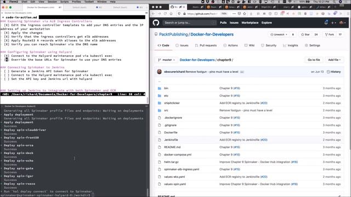The height and width of the screenshot is (197, 351).
Task: Open the Apple menu
Action: (x=4, y=2)
